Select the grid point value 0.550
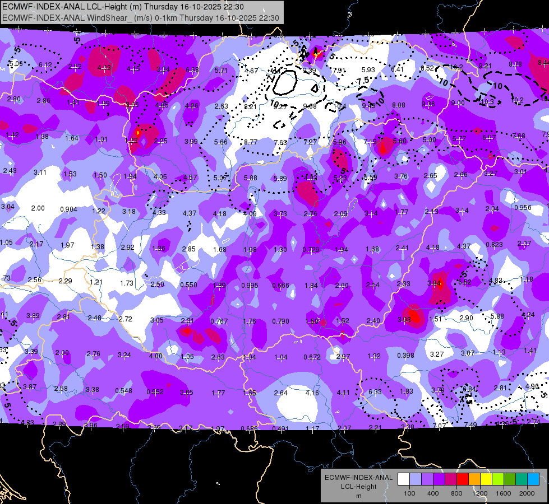The width and height of the screenshot is (549, 504). (188, 285)
